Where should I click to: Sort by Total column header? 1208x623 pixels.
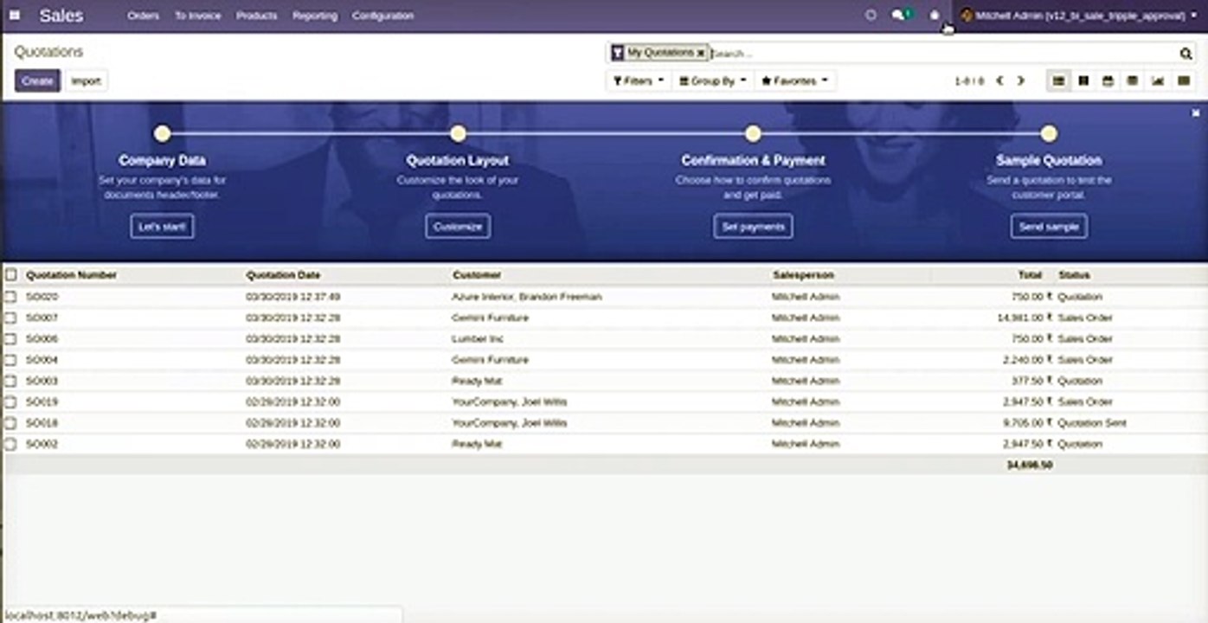[x=1030, y=275]
